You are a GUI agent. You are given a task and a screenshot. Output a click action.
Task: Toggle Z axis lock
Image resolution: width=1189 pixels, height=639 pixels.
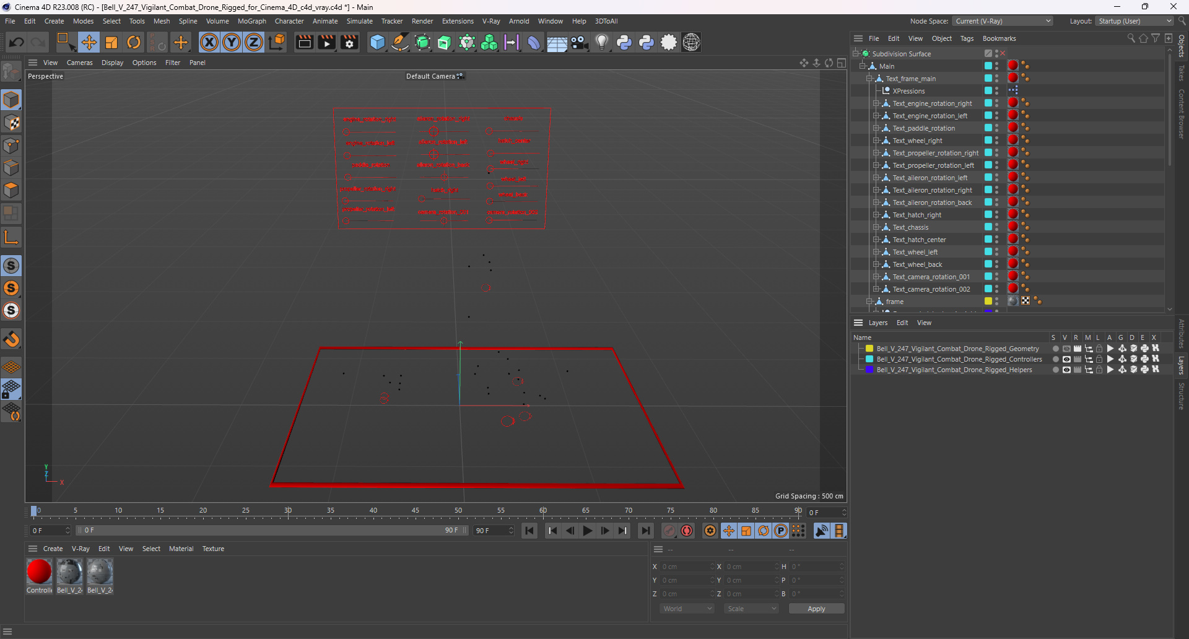pos(254,42)
